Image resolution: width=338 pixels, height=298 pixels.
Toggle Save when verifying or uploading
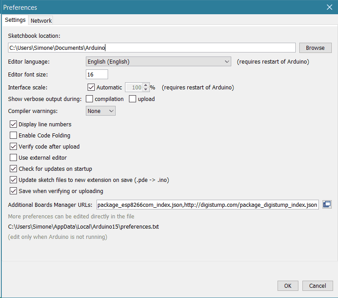point(13,191)
